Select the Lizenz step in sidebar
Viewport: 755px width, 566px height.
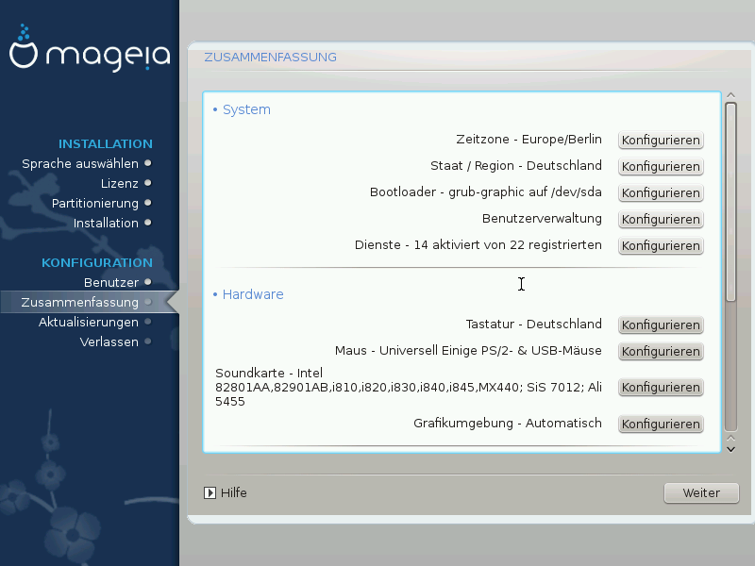[x=120, y=183]
